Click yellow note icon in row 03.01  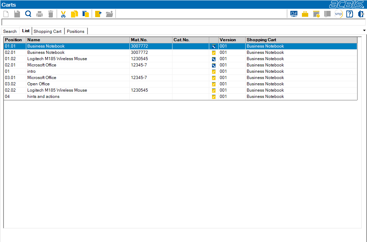click(x=214, y=78)
